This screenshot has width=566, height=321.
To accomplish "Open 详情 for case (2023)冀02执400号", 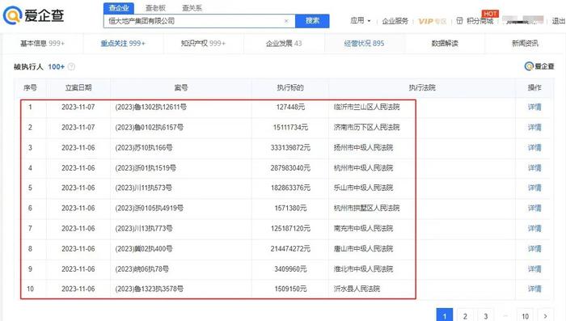I will click(534, 248).
